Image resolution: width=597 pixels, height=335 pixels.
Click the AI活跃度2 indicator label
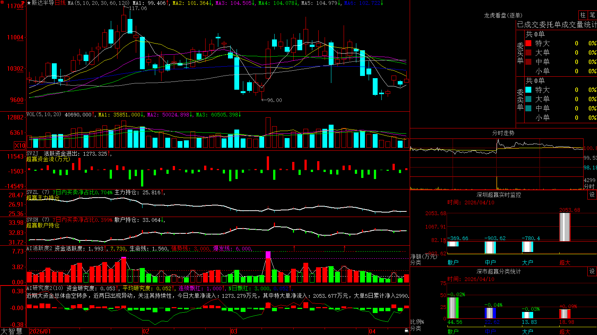[39, 248]
